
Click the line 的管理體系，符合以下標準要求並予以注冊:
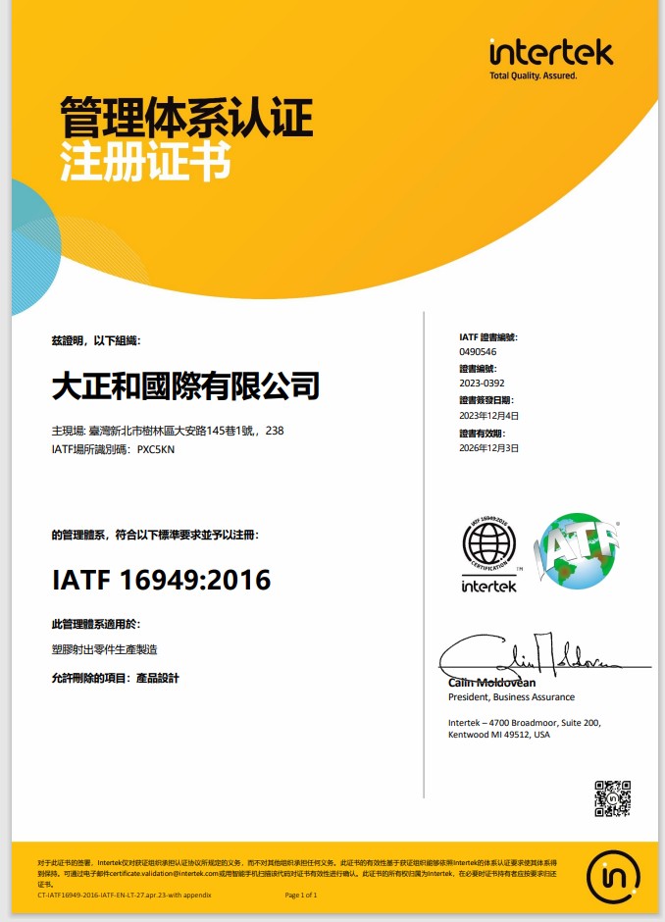click(x=155, y=535)
